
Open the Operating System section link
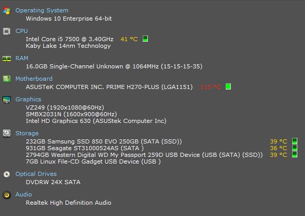pos(42,10)
